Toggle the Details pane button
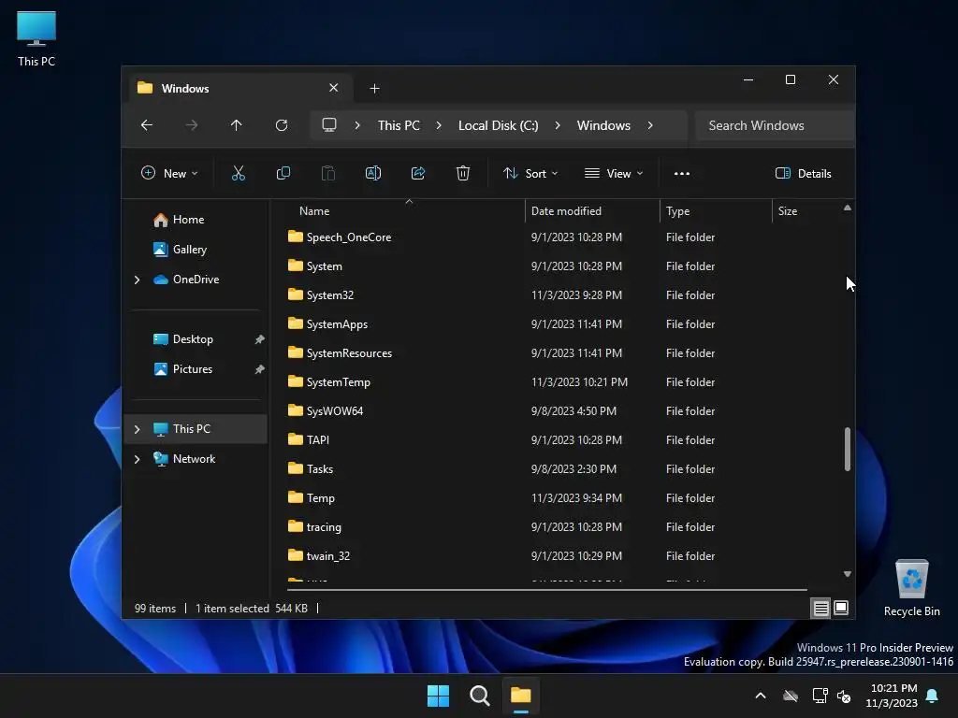The image size is (958, 718). (x=803, y=173)
